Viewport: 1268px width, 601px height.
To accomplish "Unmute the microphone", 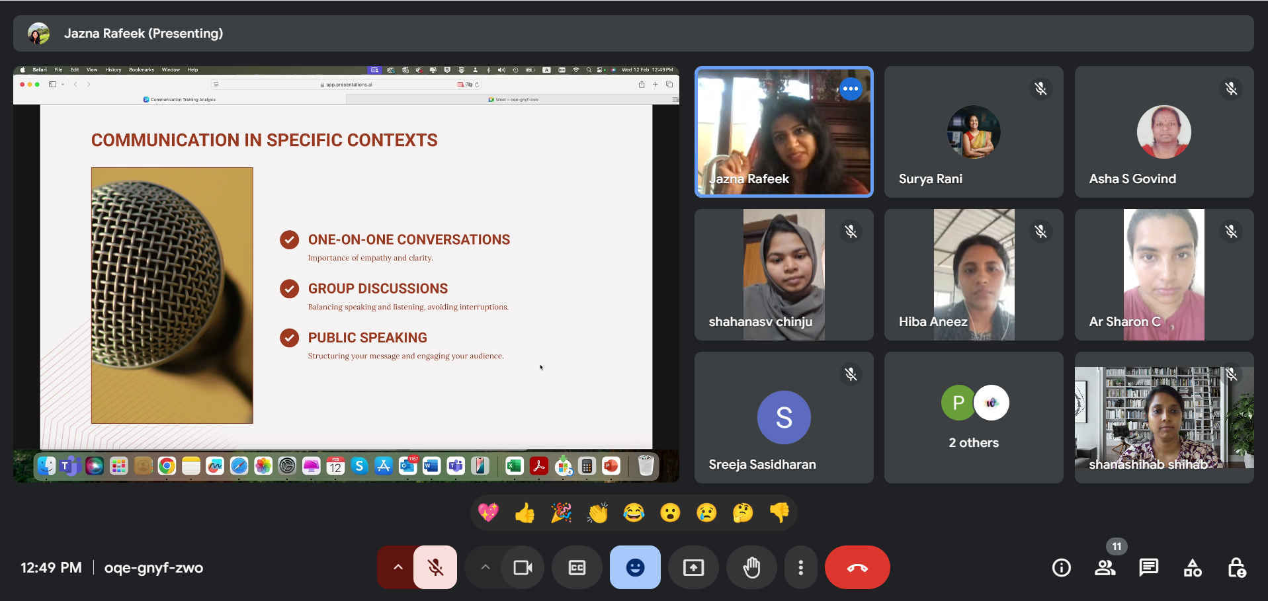I will point(435,567).
